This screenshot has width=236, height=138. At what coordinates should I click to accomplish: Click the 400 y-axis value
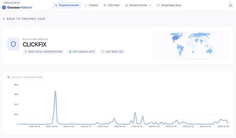[16, 104]
